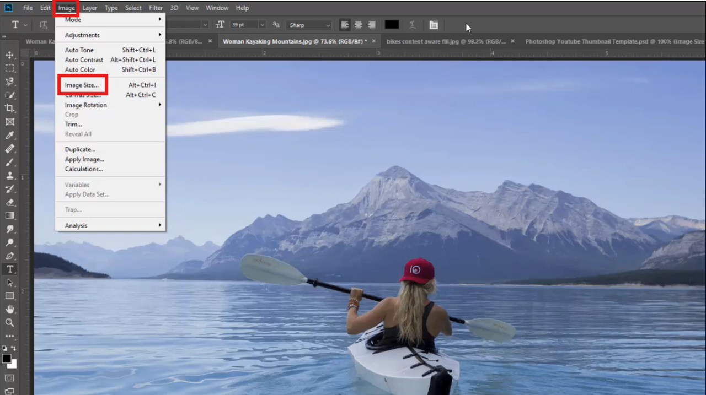Select the Gradient tool
This screenshot has width=706, height=395.
pyautogui.click(x=9, y=215)
